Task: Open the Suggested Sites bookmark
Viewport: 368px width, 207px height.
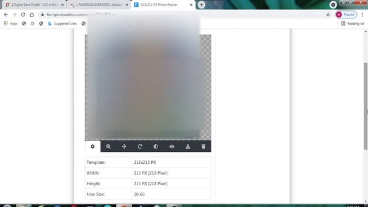Action: pyautogui.click(x=63, y=24)
